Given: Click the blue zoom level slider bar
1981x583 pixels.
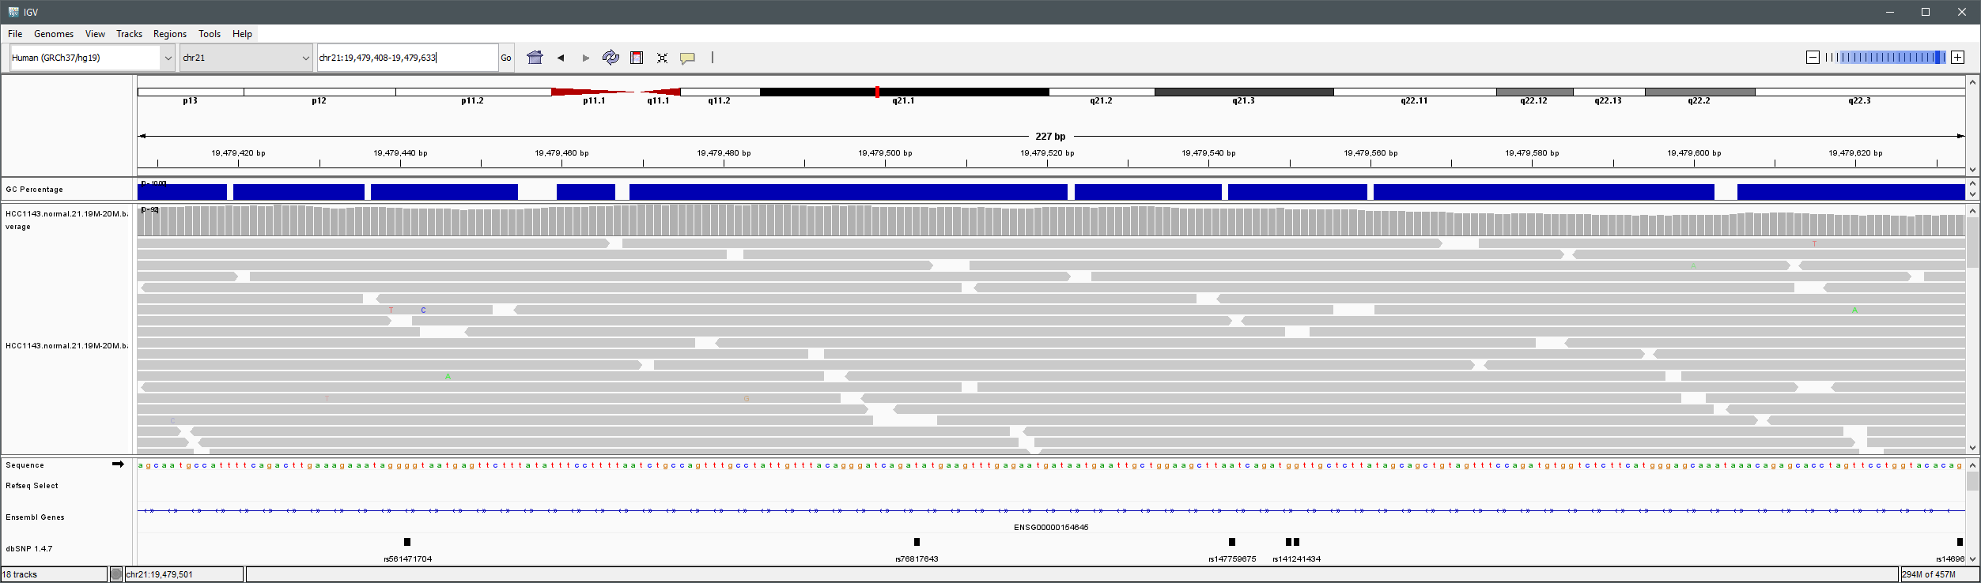Looking at the screenshot, I should pos(1890,58).
